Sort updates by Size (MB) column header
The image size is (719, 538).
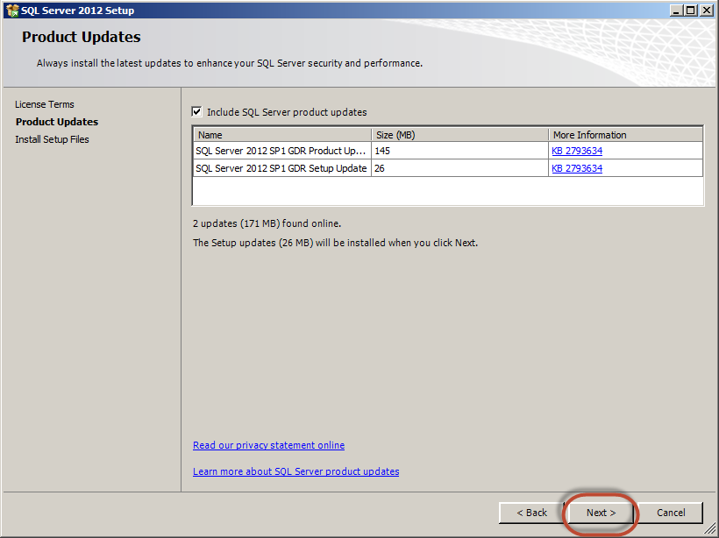click(459, 135)
